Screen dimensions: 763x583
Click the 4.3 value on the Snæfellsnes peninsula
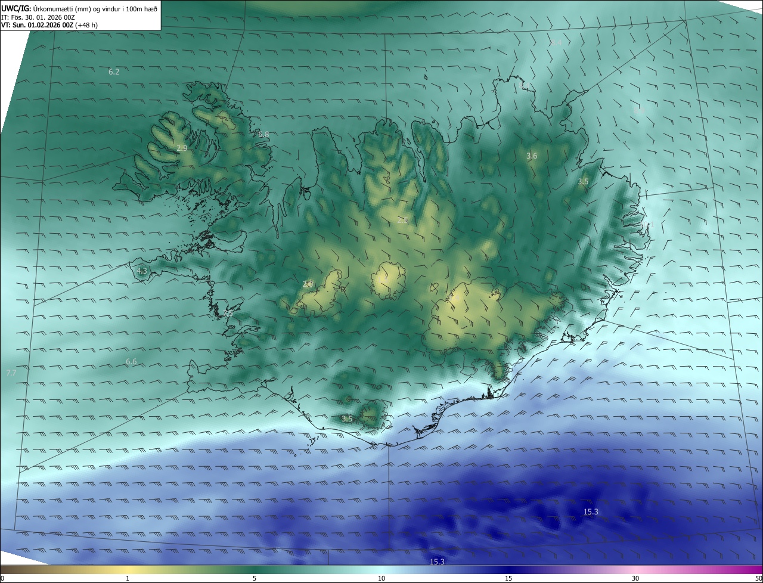[x=142, y=271]
